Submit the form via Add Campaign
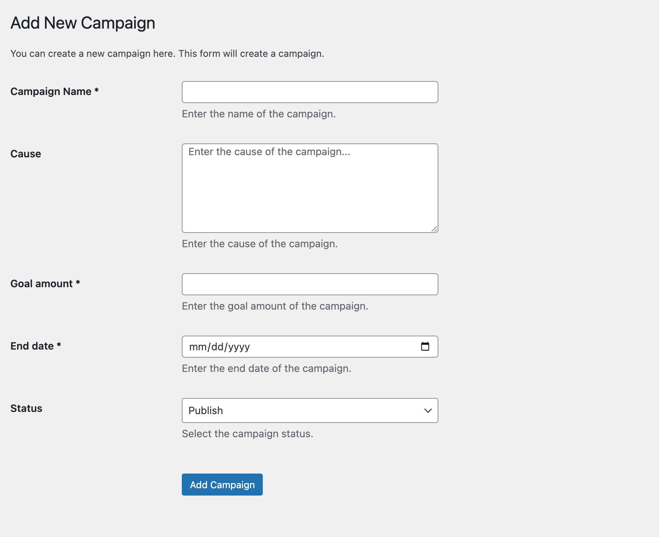Screen dimensions: 659x537 click(x=222, y=485)
